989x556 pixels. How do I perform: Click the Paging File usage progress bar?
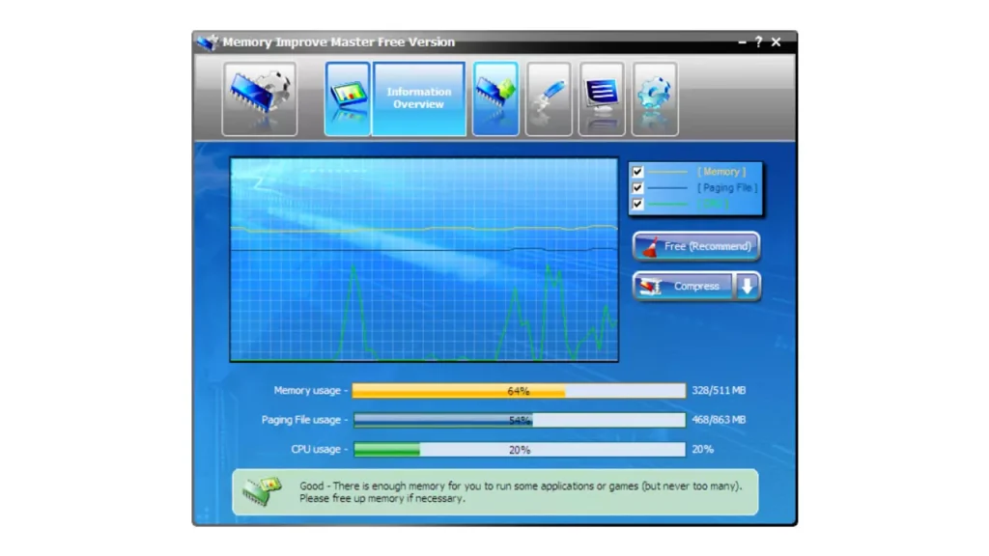tap(519, 421)
